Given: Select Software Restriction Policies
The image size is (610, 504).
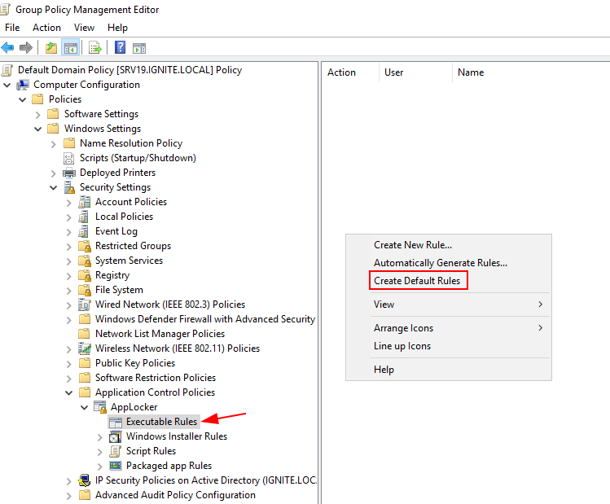Looking at the screenshot, I should tap(156, 378).
